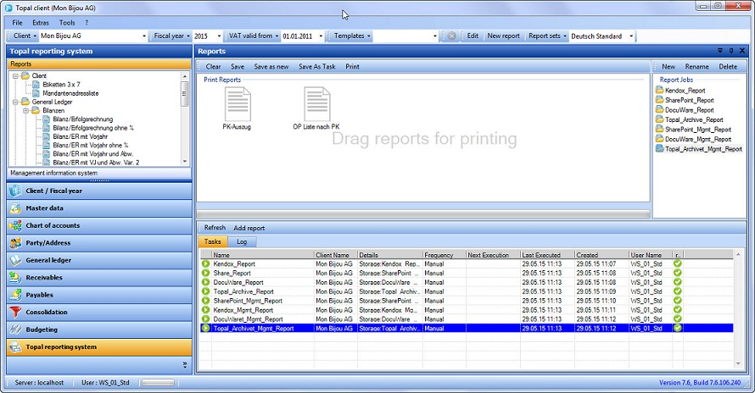Screen dimensions: 755x393
Task: Click the green status checkmark for DocuWare_Report
Action: point(678,282)
